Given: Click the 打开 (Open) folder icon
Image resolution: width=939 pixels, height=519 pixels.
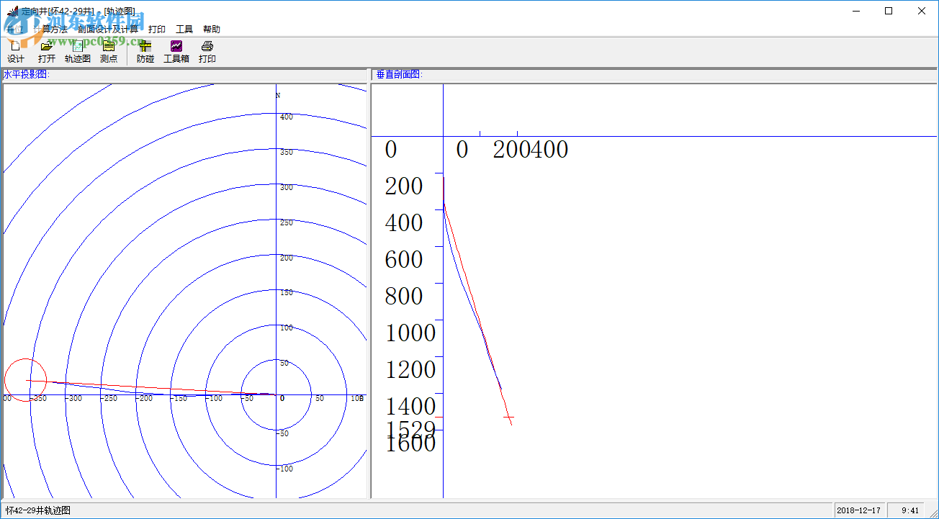Looking at the screenshot, I should click(47, 52).
